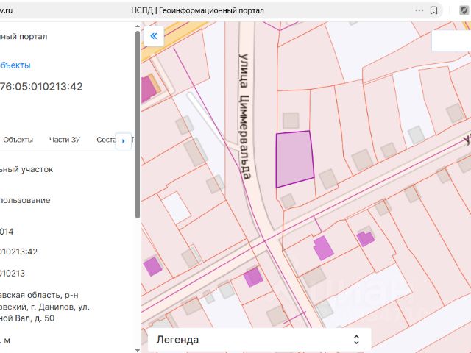The height and width of the screenshot is (353, 471).
Task: Switch to the Объекты tab
Action: tap(18, 140)
